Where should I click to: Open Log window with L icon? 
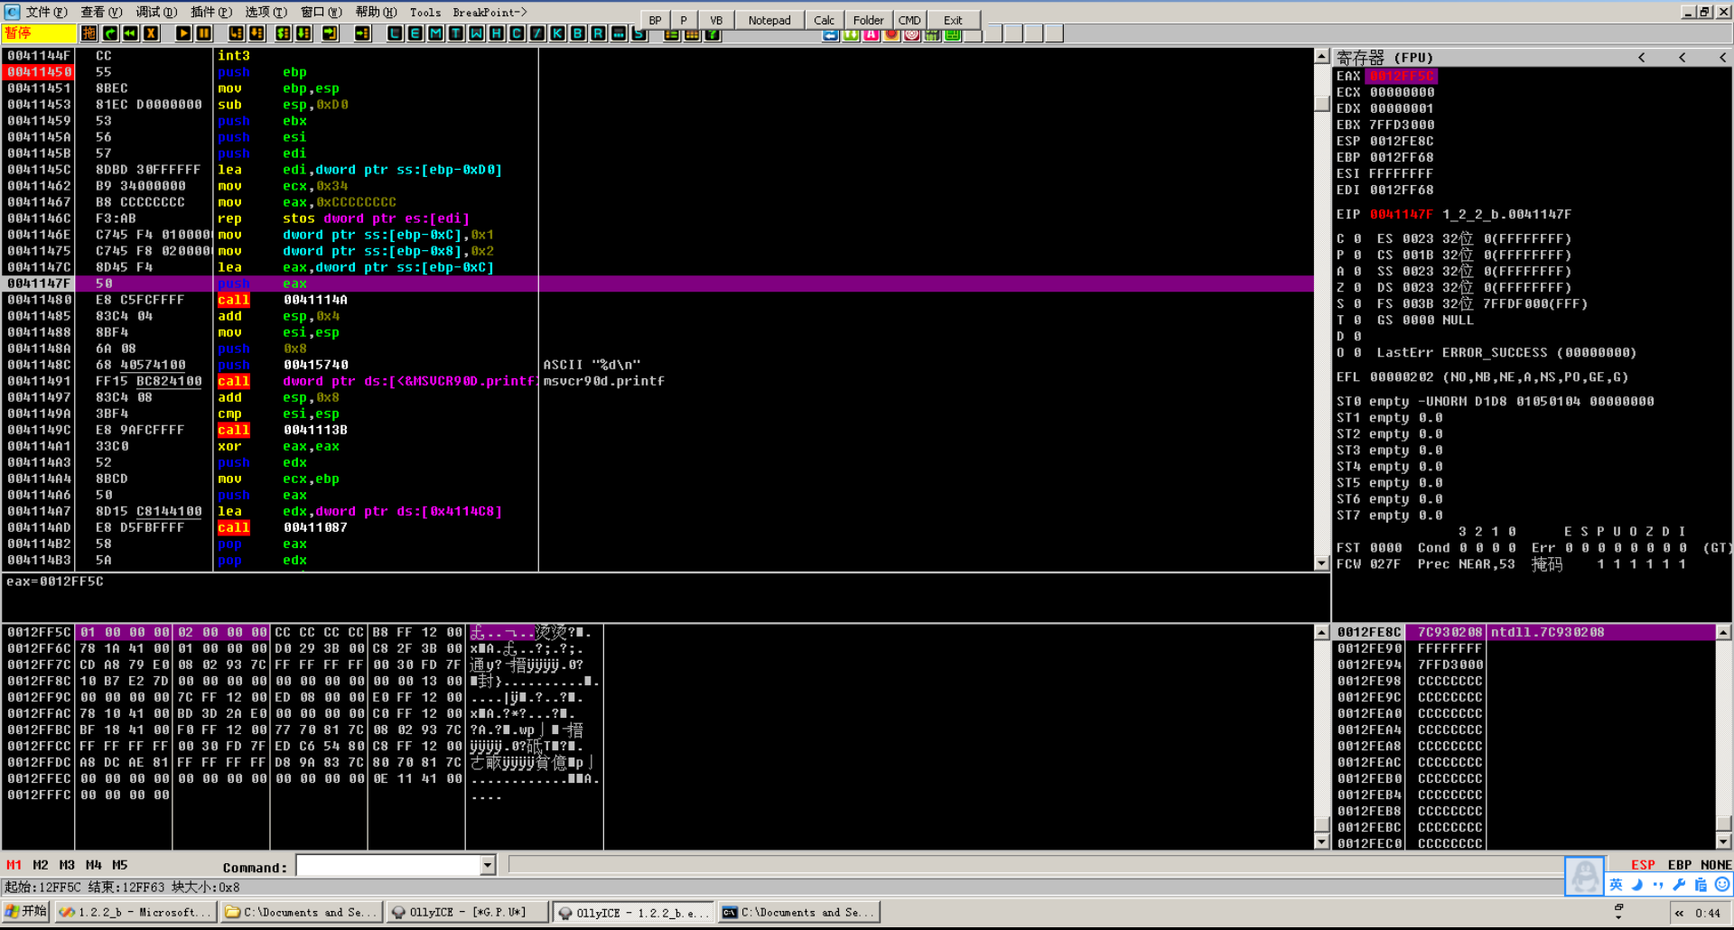pos(395,33)
